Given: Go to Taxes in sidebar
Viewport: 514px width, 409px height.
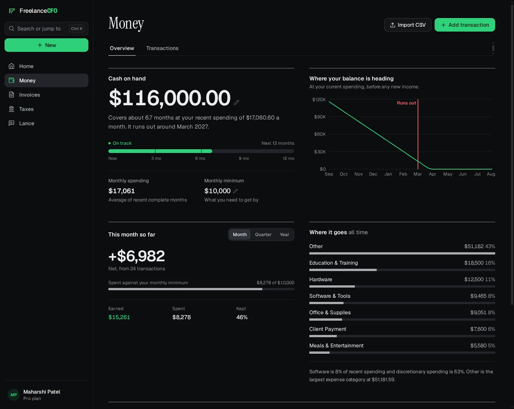Looking at the screenshot, I should [x=46, y=109].
